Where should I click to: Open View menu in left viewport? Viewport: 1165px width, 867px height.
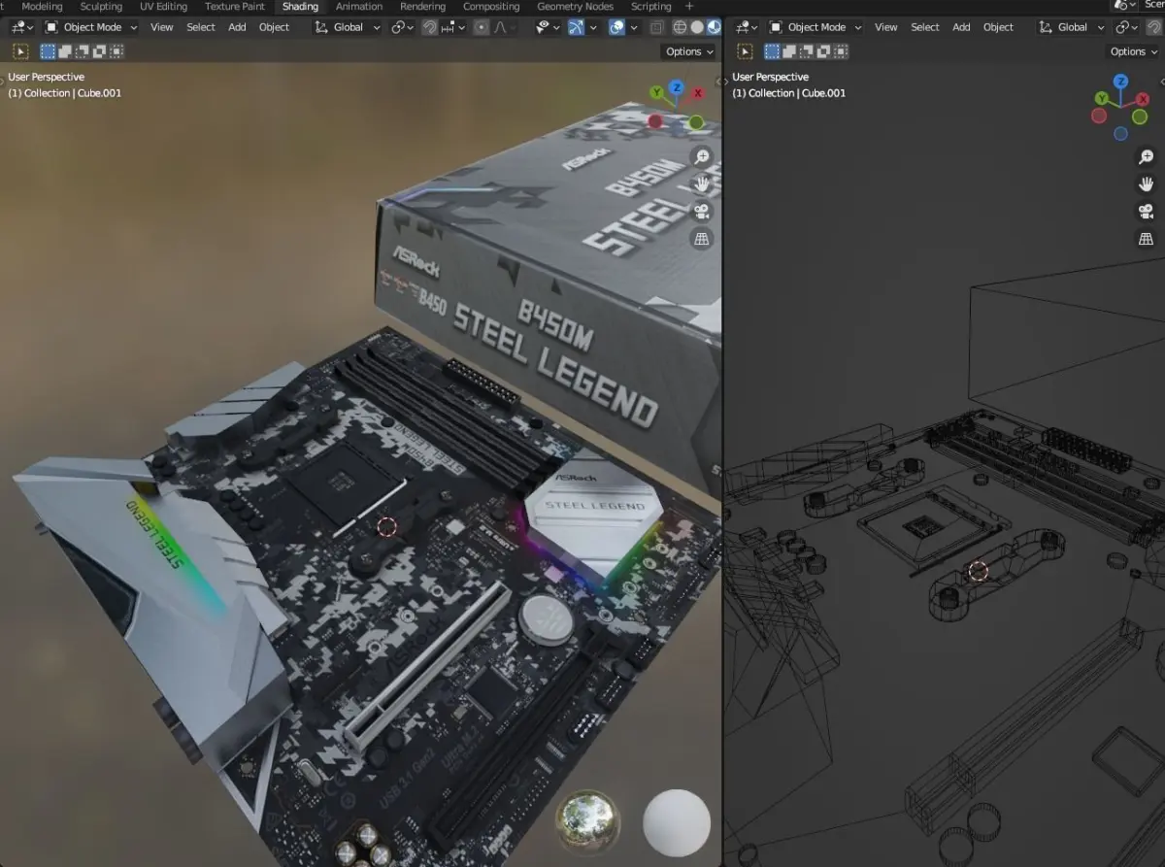click(162, 27)
